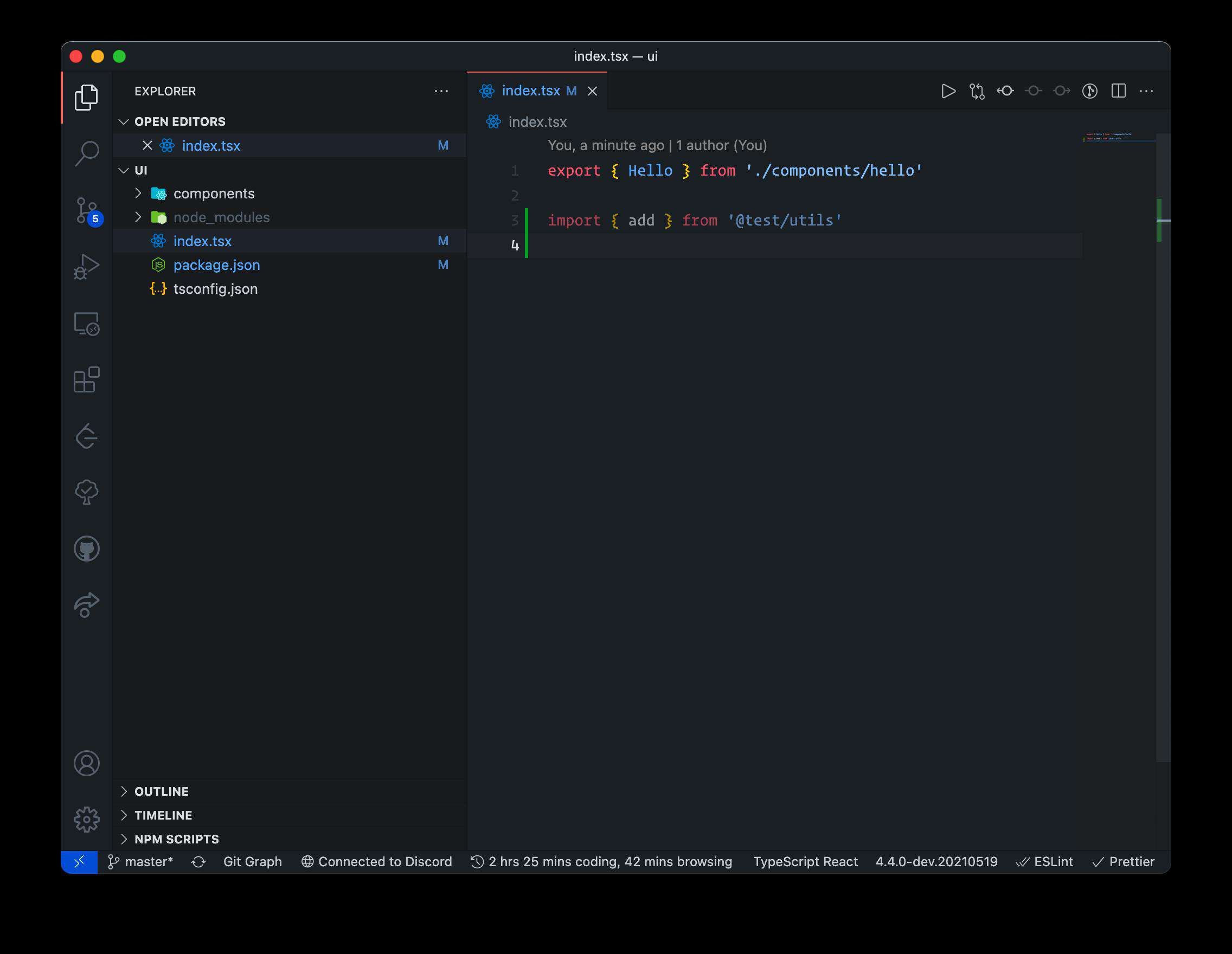Open the Live Share view

(86, 605)
